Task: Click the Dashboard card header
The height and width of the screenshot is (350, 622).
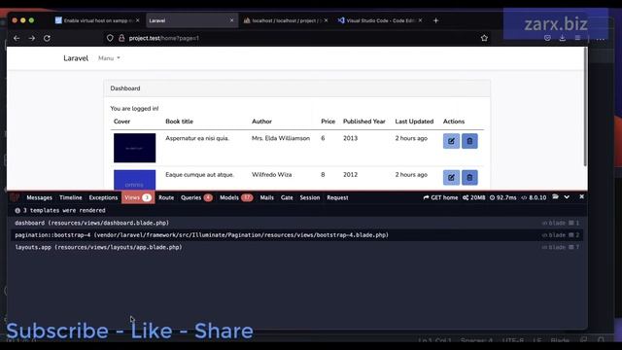Action: click(297, 88)
